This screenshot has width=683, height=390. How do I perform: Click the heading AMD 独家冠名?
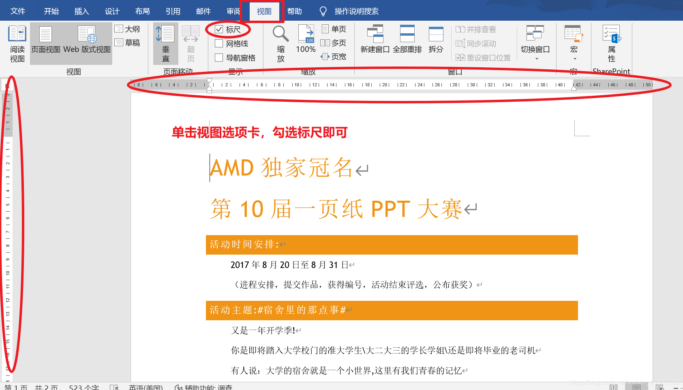click(281, 167)
